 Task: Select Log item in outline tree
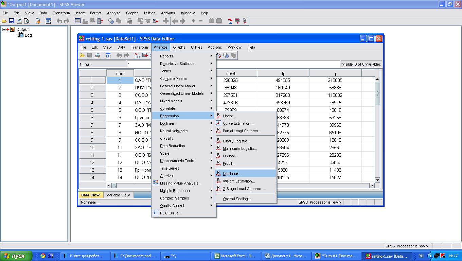(x=28, y=35)
